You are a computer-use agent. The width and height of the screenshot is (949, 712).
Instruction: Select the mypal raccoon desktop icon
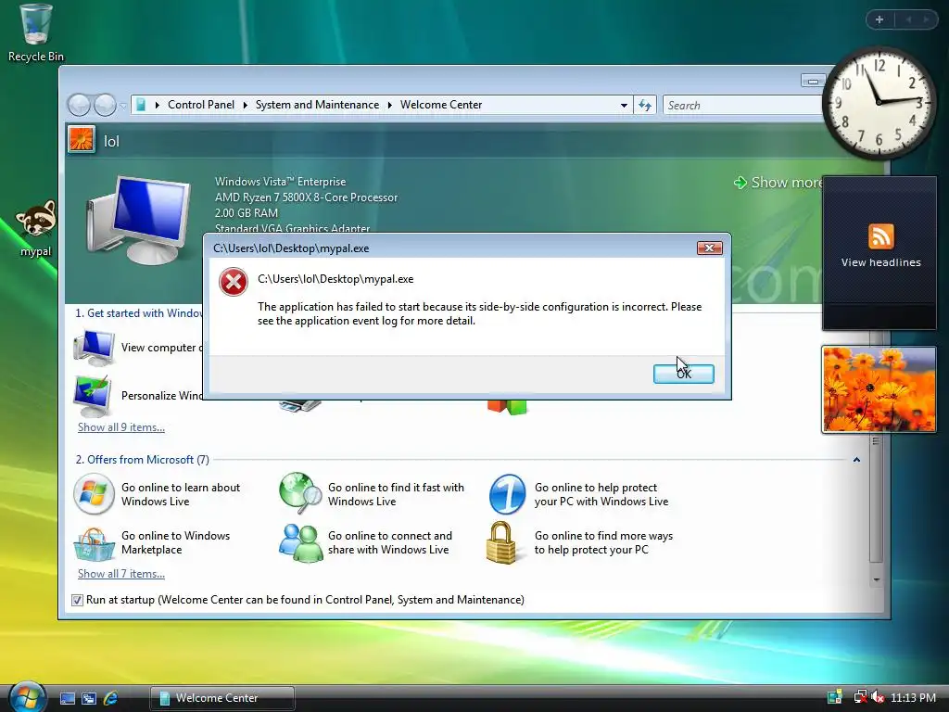tap(36, 229)
